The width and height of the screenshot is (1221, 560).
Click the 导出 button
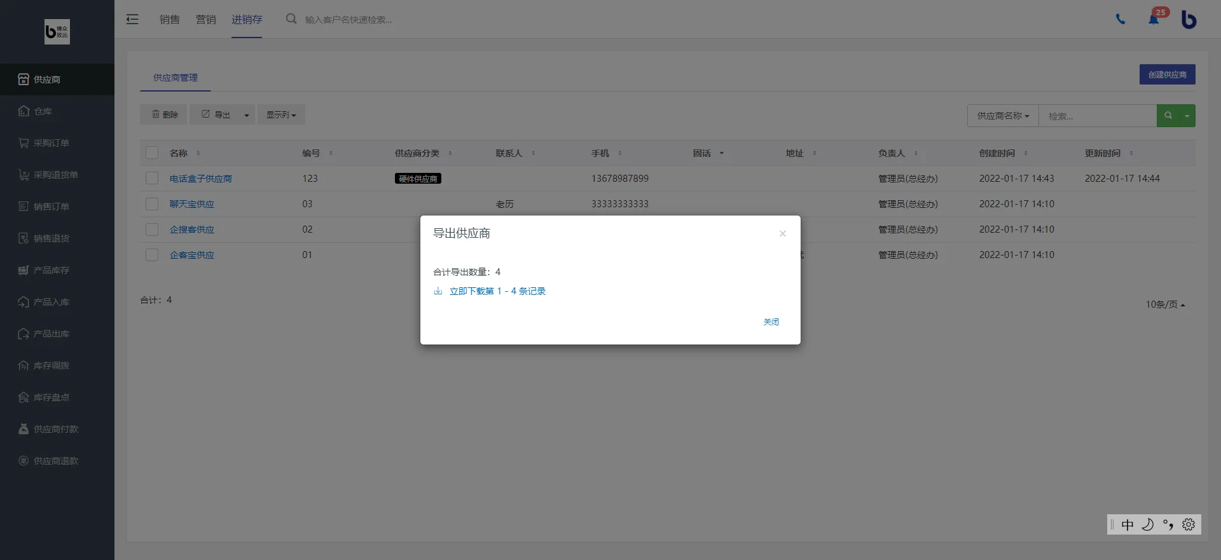coord(215,114)
